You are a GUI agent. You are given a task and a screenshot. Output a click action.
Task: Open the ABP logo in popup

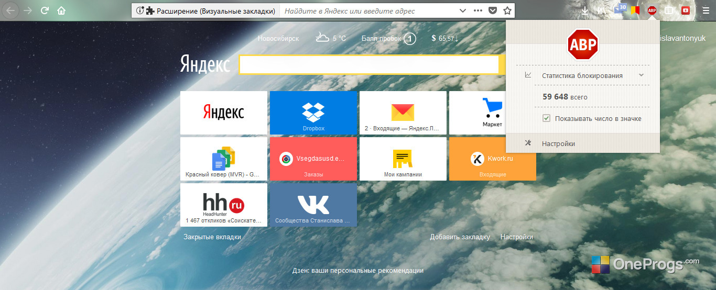point(583,43)
